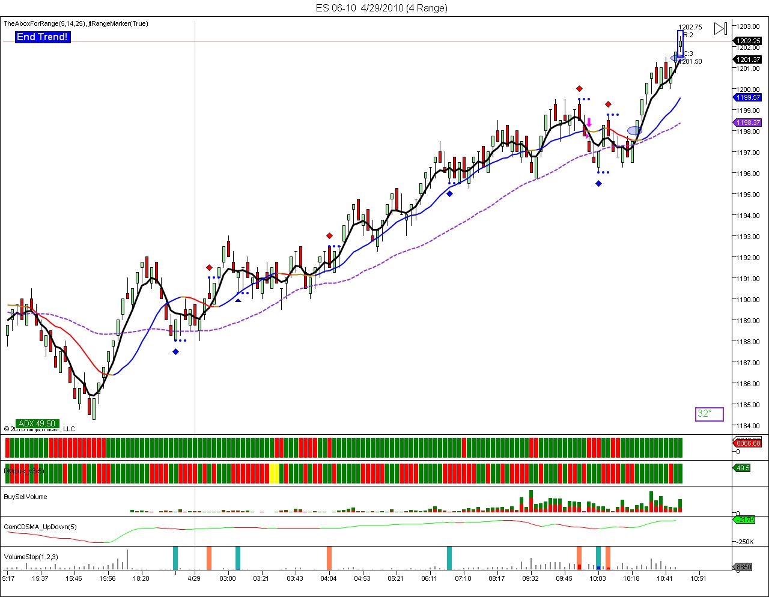769x597 pixels.
Task: Click the blue diamond marker near 1187.50
Action: click(175, 351)
